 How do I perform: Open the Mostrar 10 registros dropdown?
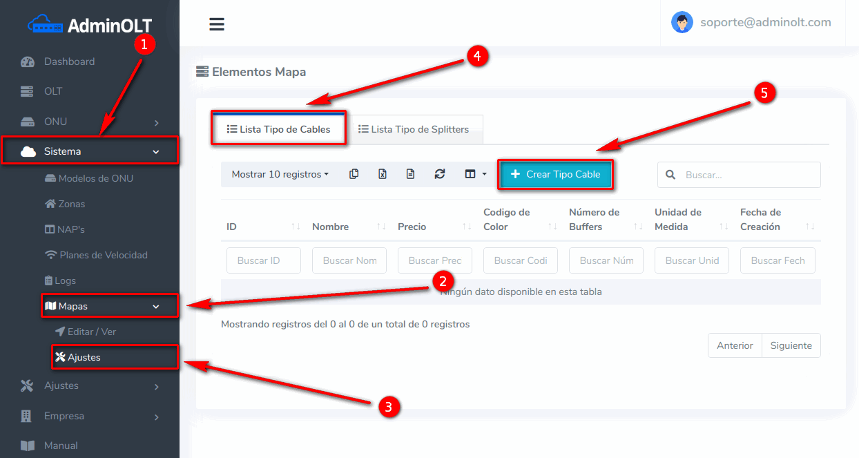tap(280, 174)
